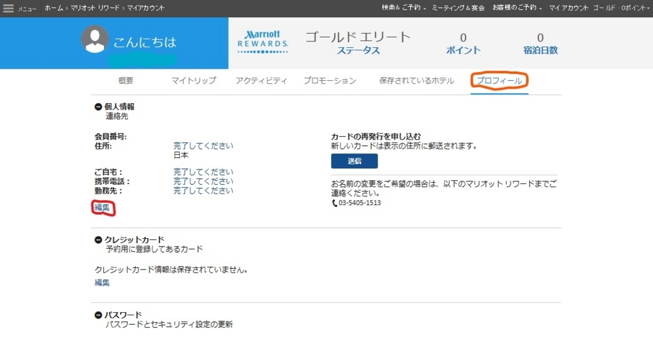Collapse the クレジットカード section
Image resolution: width=653 pixels, height=342 pixels.
[98, 239]
